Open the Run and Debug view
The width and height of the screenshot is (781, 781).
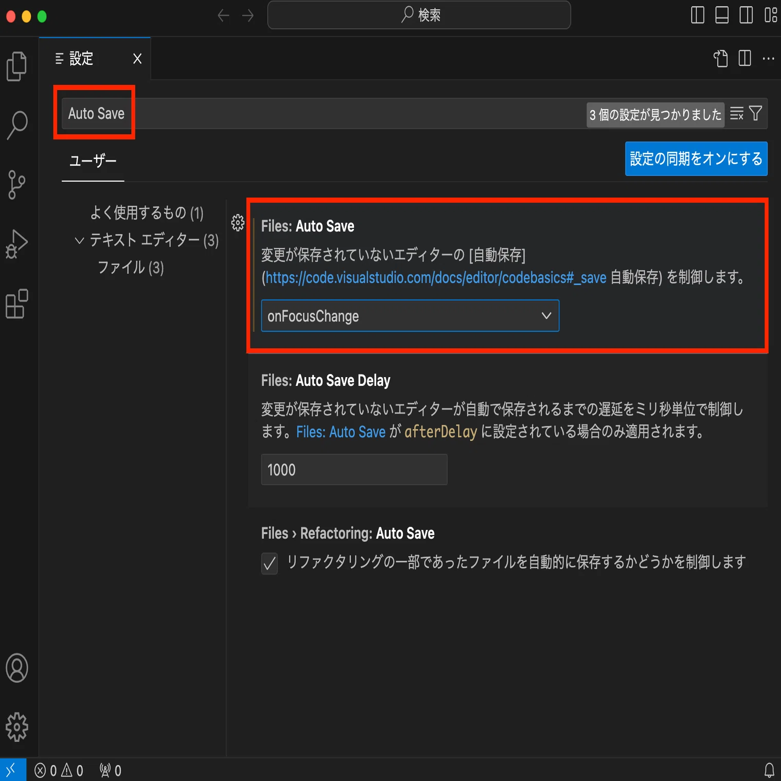17,244
